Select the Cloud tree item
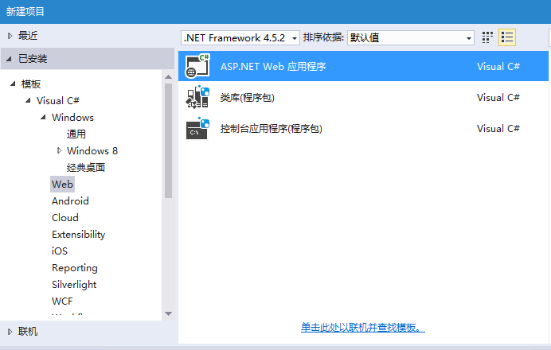Image resolution: width=551 pixels, height=350 pixels. 65,218
